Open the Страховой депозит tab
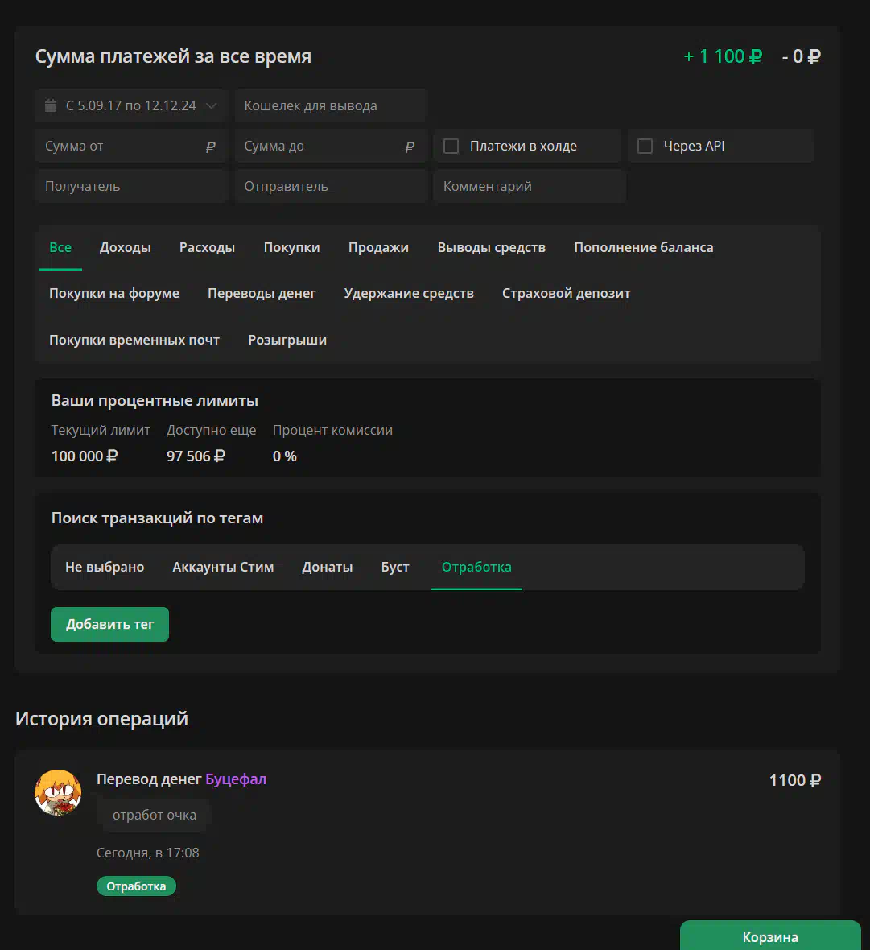 click(566, 293)
